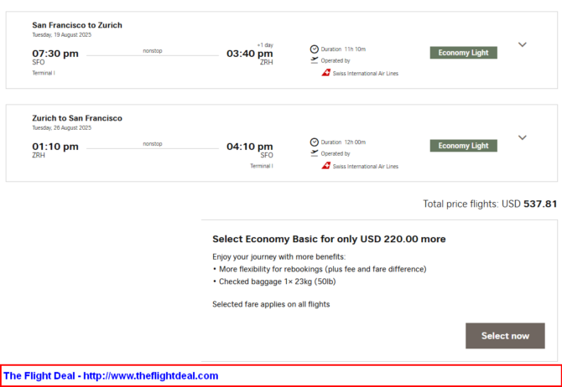Click the airplane icon on Zurich to San Francisco

pos(315,153)
